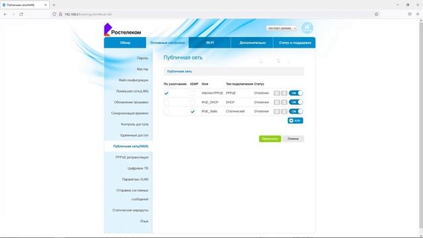The width and height of the screenshot is (423, 238).
Task: Select Публичная сеть(WAN) in the sidebar
Action: coord(131,146)
